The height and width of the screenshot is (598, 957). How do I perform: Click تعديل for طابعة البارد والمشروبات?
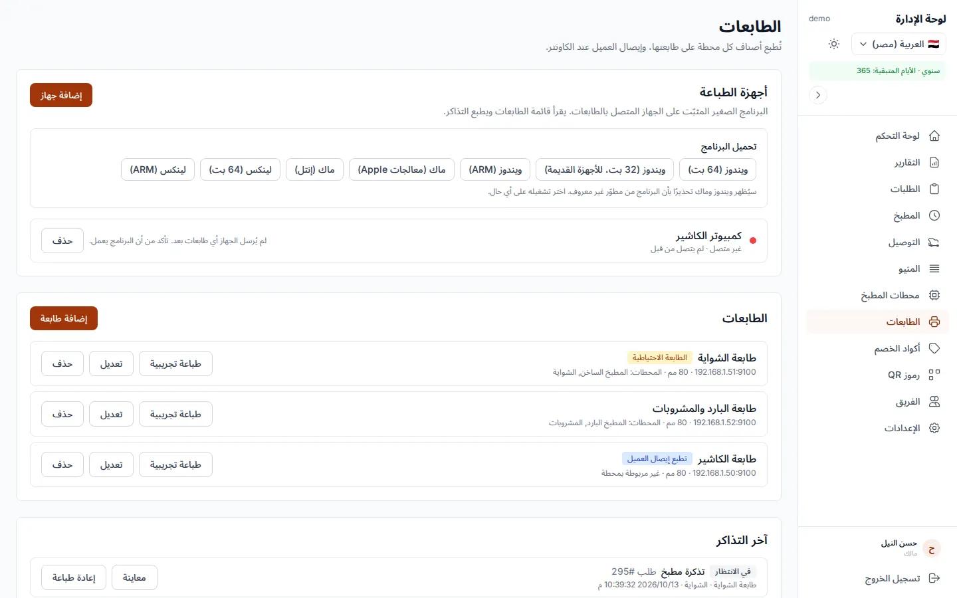111,414
